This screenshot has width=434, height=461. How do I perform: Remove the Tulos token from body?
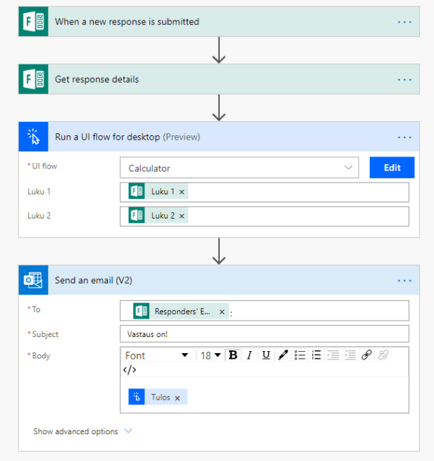coord(178,398)
